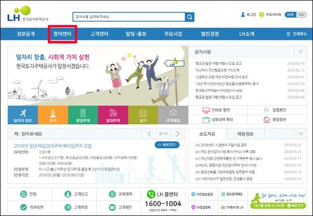Open 사업실명제 link
The image size is (313, 216).
click(x=201, y=207)
